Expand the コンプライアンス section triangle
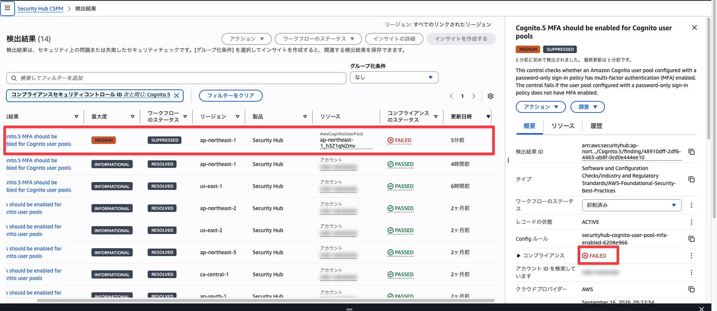 point(519,256)
